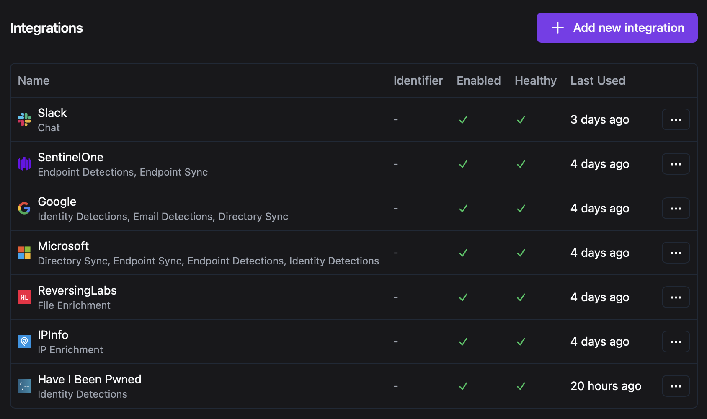Click the Name column header
The height and width of the screenshot is (419, 707).
pyautogui.click(x=34, y=80)
